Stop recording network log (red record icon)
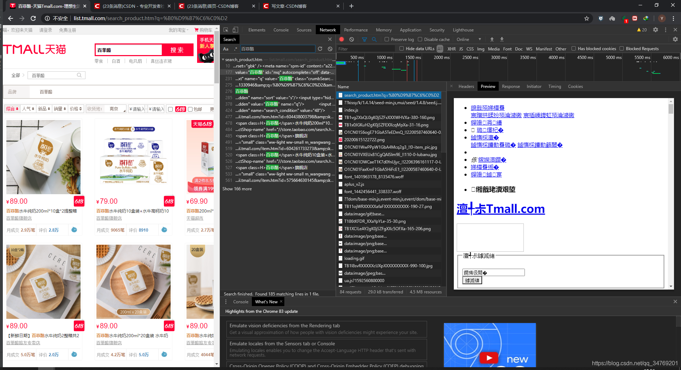The width and height of the screenshot is (681, 370). 341,39
